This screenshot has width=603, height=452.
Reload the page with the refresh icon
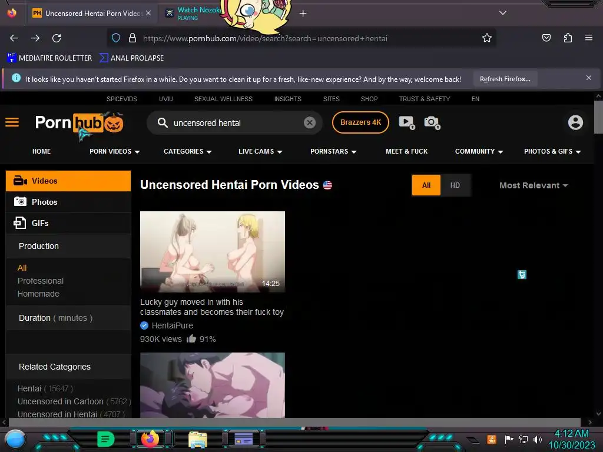tap(57, 38)
